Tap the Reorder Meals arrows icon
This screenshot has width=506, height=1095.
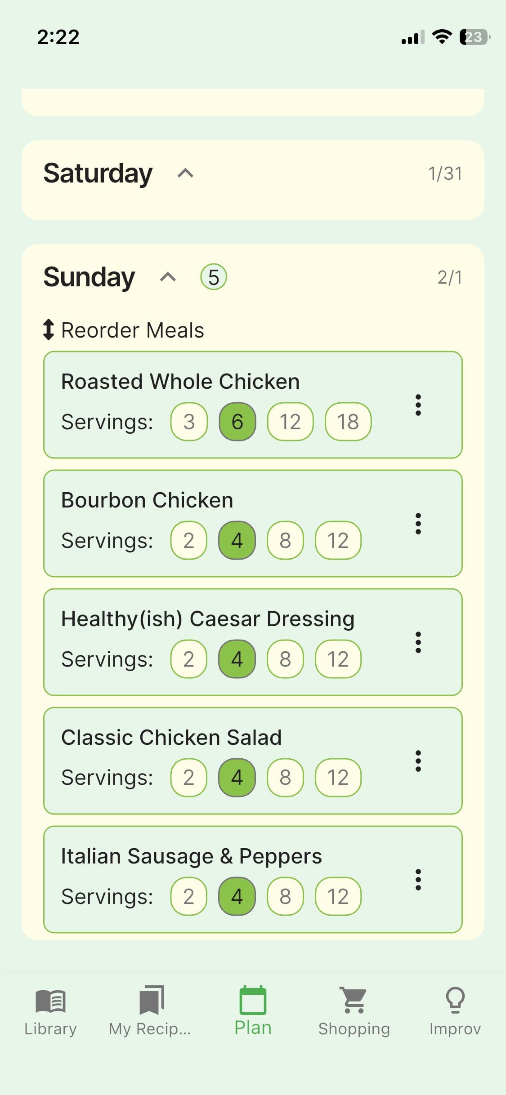tap(49, 330)
